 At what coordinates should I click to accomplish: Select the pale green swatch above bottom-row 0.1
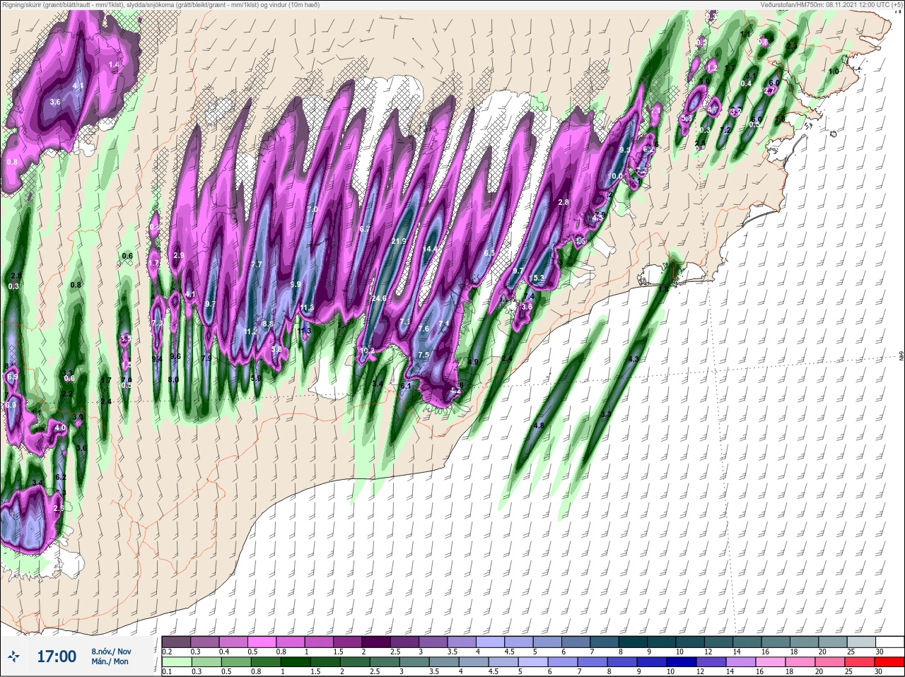176,662
